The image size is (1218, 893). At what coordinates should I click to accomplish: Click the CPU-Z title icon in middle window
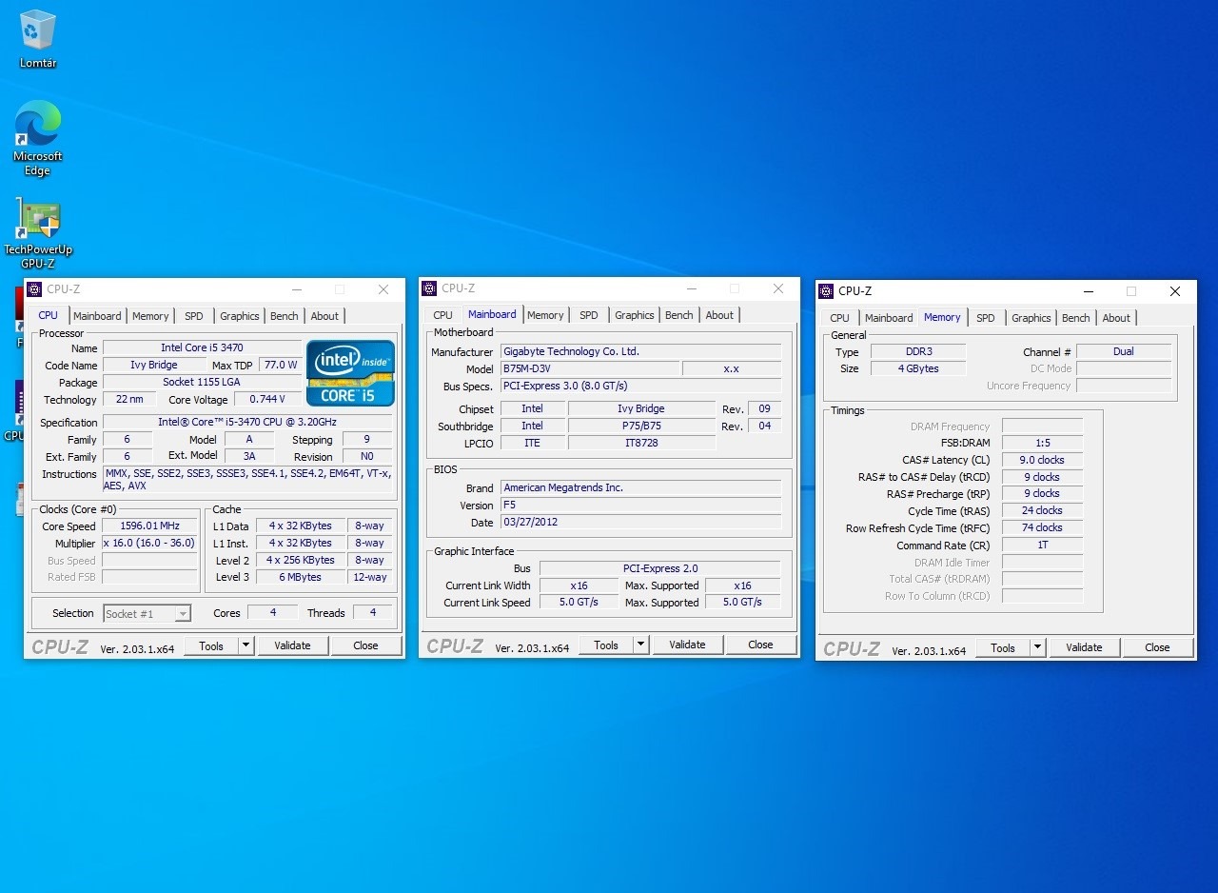[429, 288]
